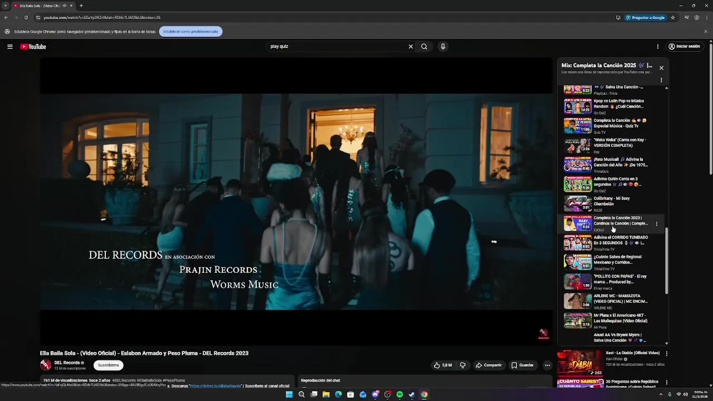The height and width of the screenshot is (401, 713).
Task: Open Steam from the taskbar
Action: click(x=412, y=394)
